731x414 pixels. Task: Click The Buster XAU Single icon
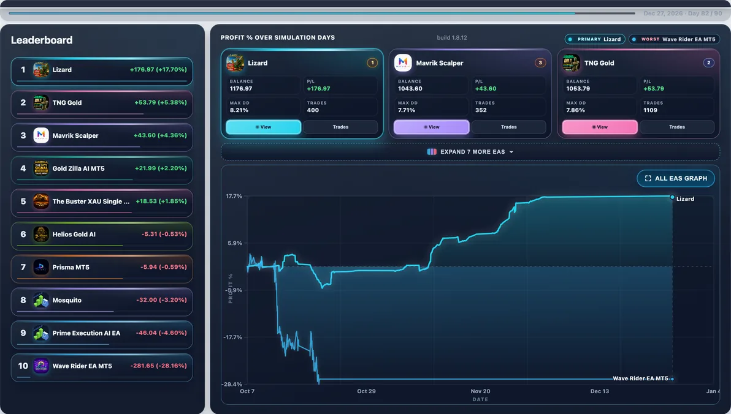pos(41,201)
